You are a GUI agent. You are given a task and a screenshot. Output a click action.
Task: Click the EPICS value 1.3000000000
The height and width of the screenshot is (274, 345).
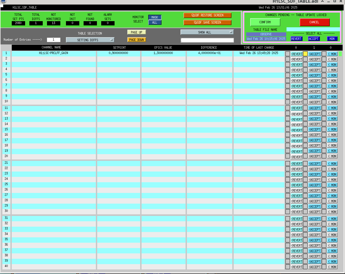[x=163, y=53]
